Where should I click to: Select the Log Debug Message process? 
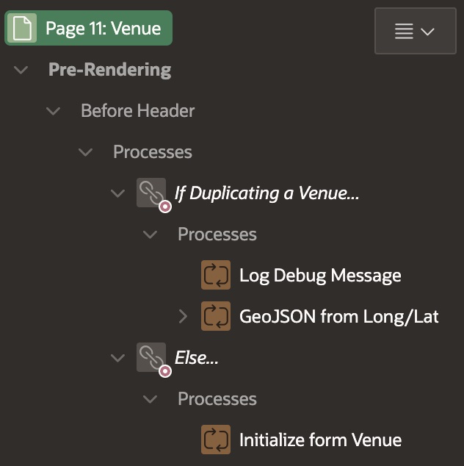point(320,276)
